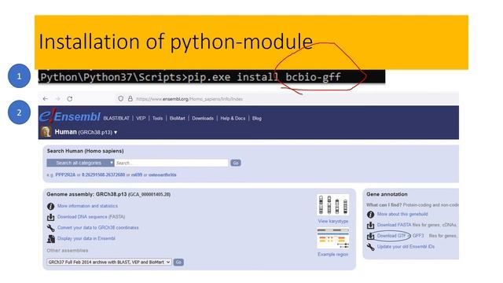Click the Human species portrait icon
Screen dimensions: 503x283
46,132
